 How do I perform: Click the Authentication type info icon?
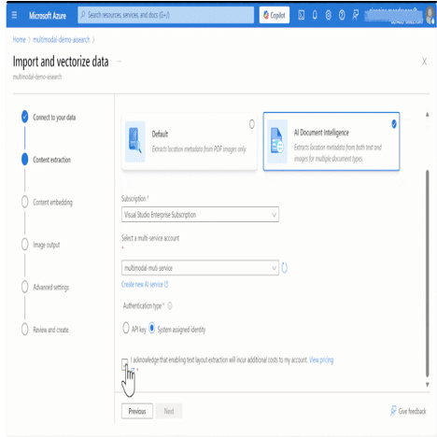pyautogui.click(x=170, y=306)
